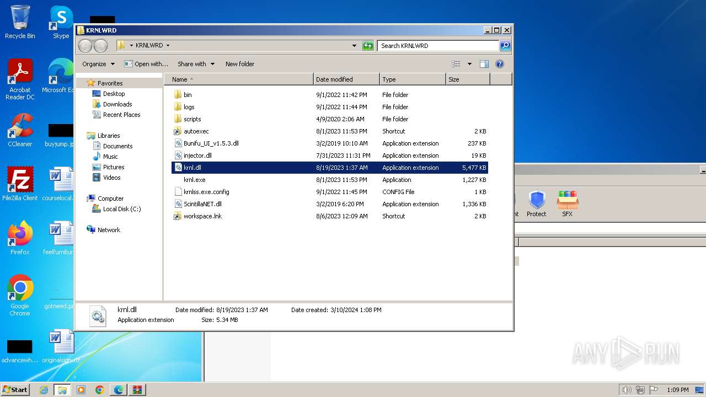The image size is (706, 397).
Task: Open the Organize menu
Action: (x=98, y=64)
